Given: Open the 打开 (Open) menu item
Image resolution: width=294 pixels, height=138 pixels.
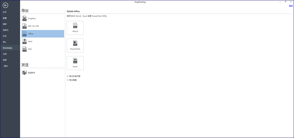Looking at the screenshot, I should [x=5, y=12].
